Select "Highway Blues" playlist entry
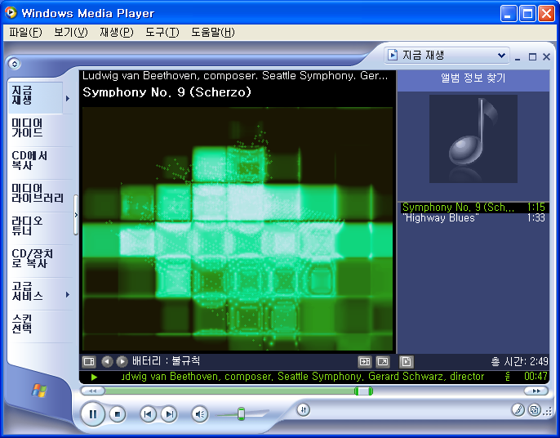Image resolution: width=560 pixels, height=438 pixels. click(473, 218)
